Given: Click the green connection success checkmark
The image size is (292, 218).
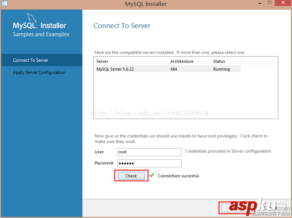Looking at the screenshot, I should pos(152,175).
